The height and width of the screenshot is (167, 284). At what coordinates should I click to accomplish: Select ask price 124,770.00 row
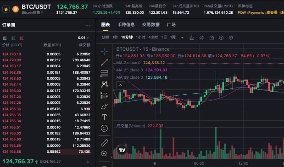(46, 60)
